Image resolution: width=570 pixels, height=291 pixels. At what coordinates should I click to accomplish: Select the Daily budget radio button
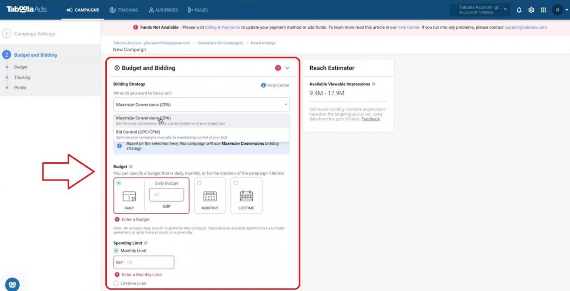(119, 183)
